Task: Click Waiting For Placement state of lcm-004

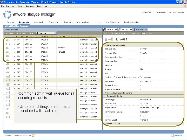Action: (x=89, y=44)
